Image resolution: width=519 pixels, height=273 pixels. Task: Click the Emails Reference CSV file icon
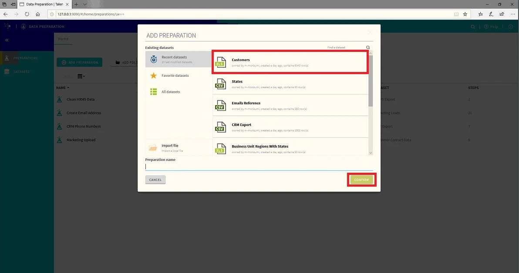point(220,105)
